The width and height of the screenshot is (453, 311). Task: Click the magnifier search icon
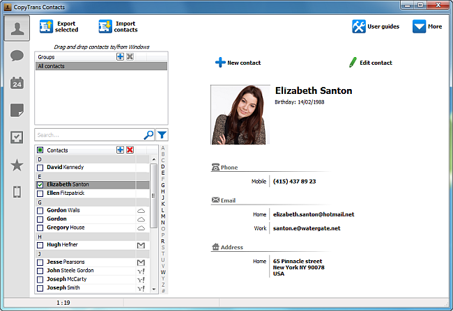[x=148, y=135]
